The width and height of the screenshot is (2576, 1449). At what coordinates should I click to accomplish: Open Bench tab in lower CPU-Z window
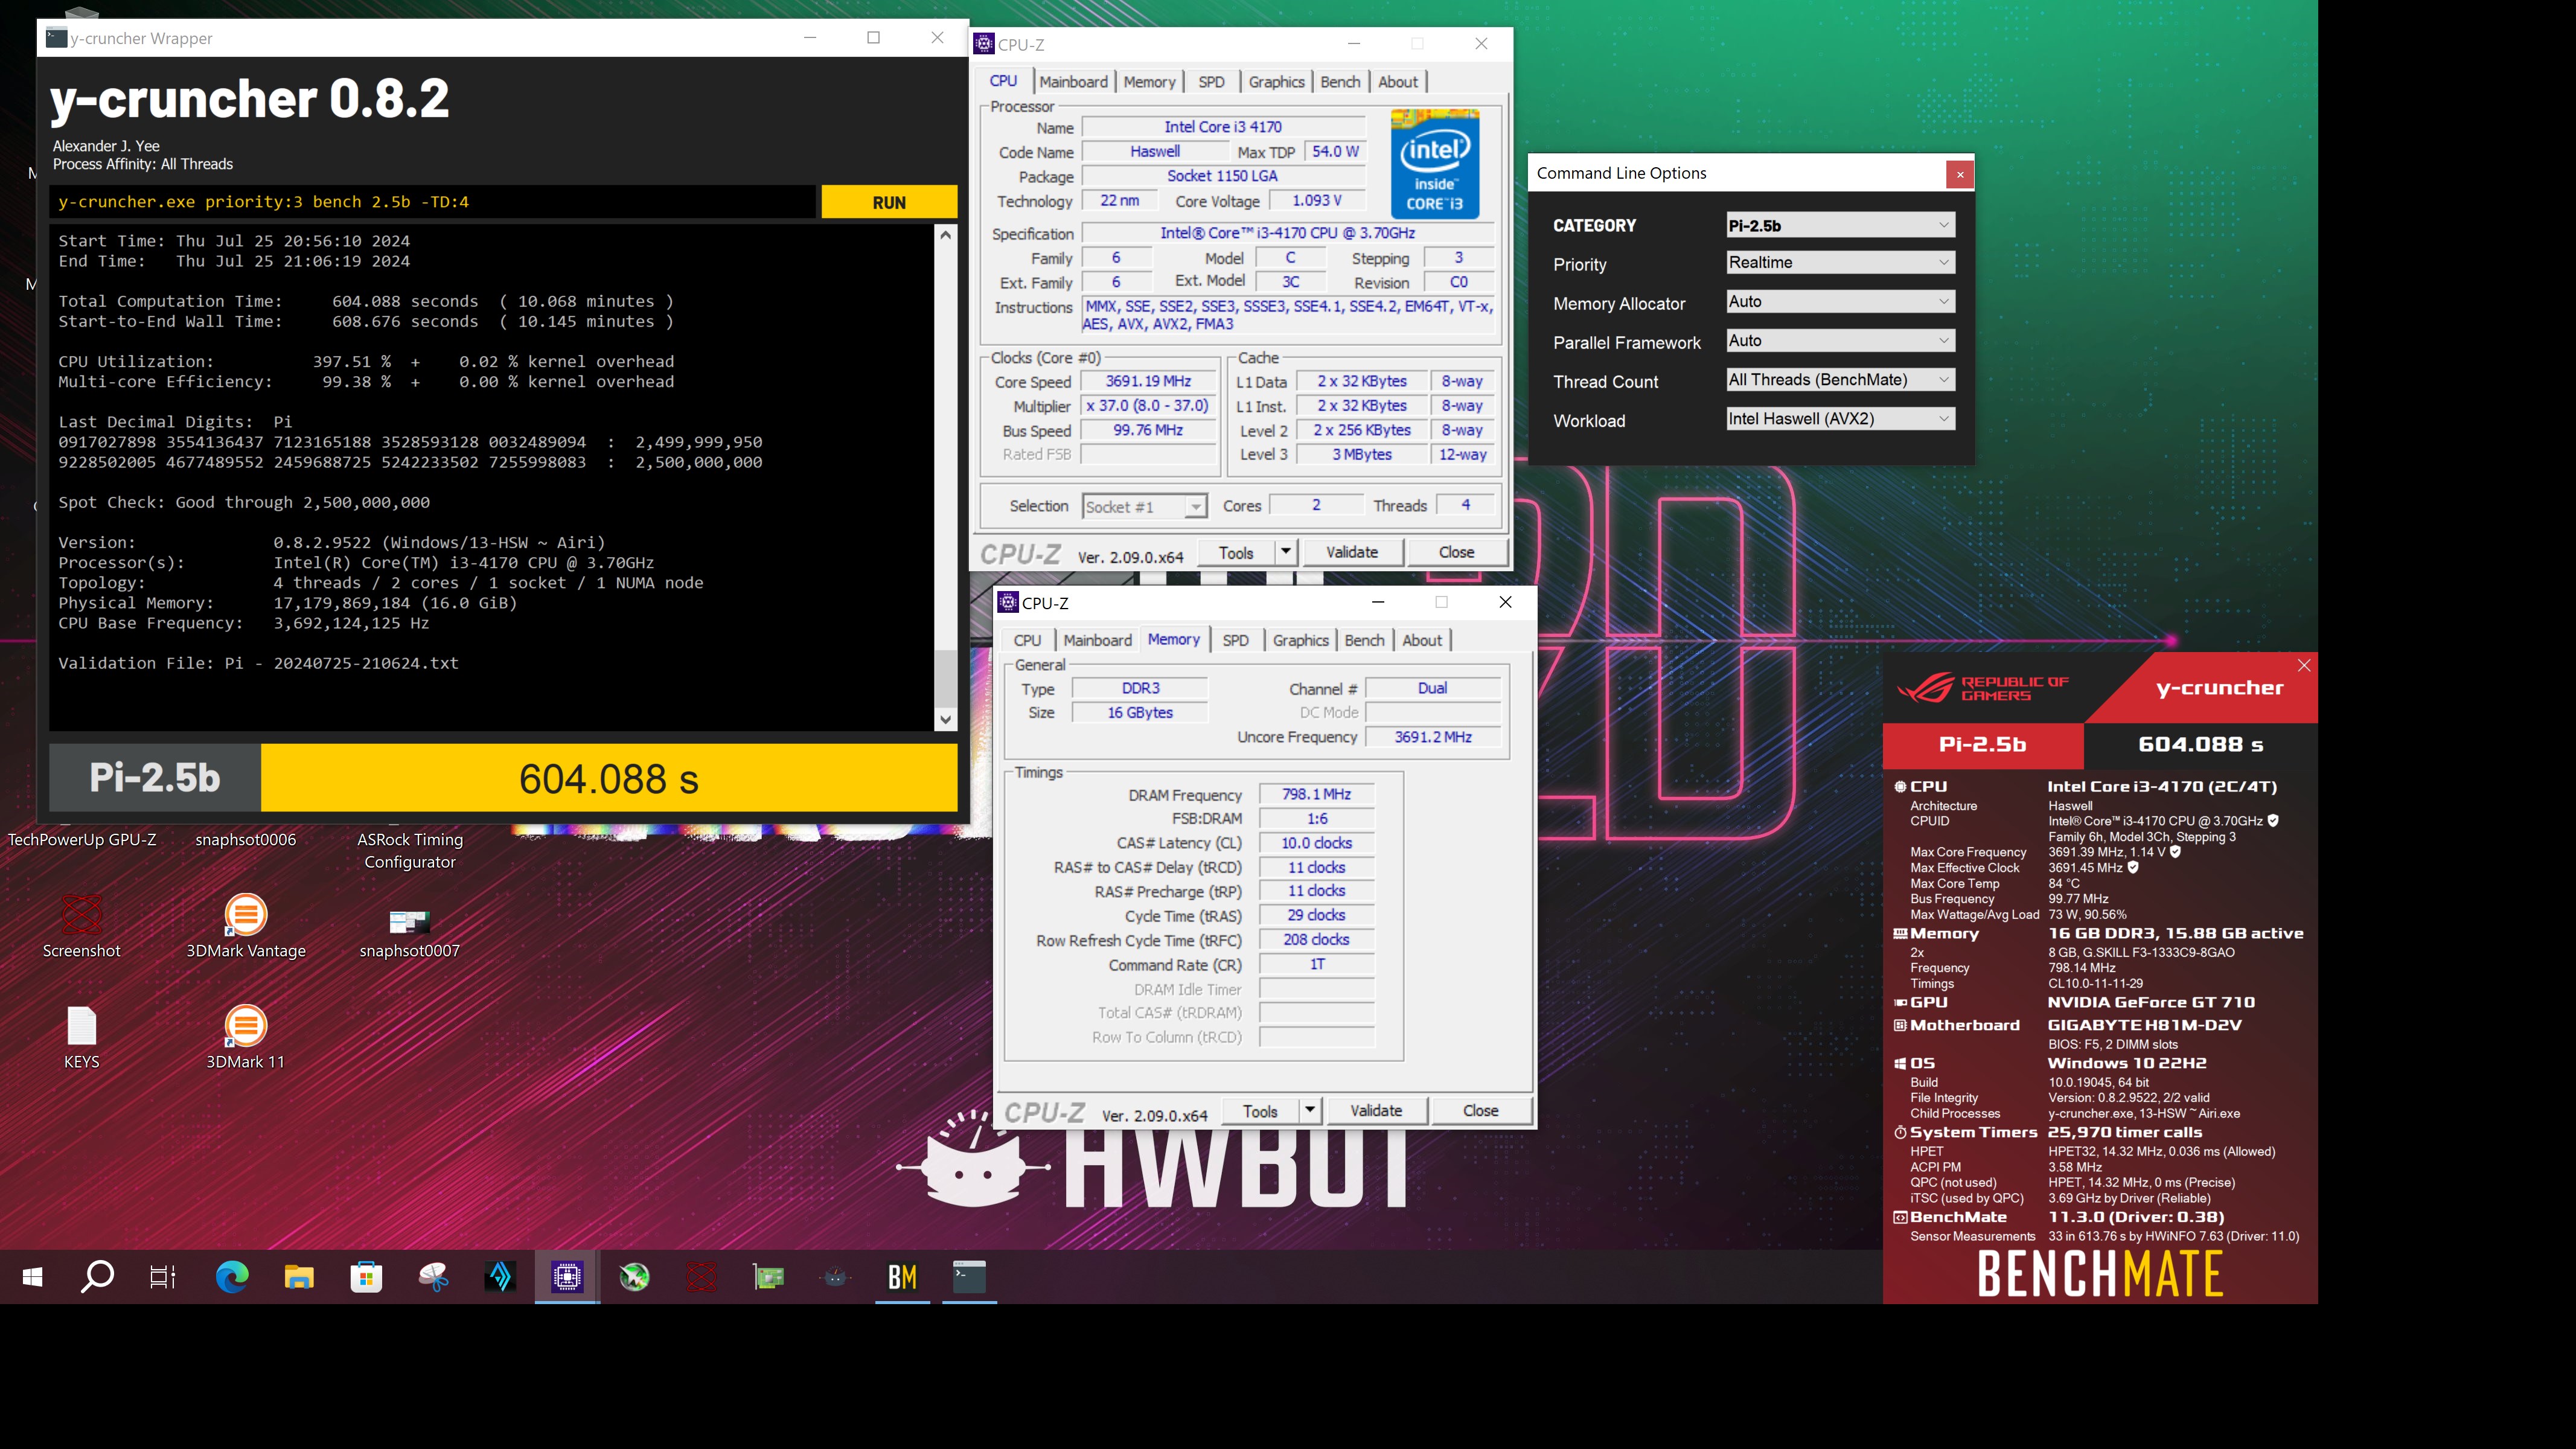[1364, 640]
